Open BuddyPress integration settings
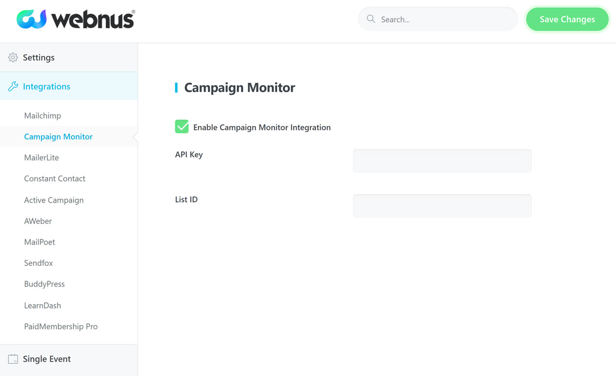 pos(44,284)
